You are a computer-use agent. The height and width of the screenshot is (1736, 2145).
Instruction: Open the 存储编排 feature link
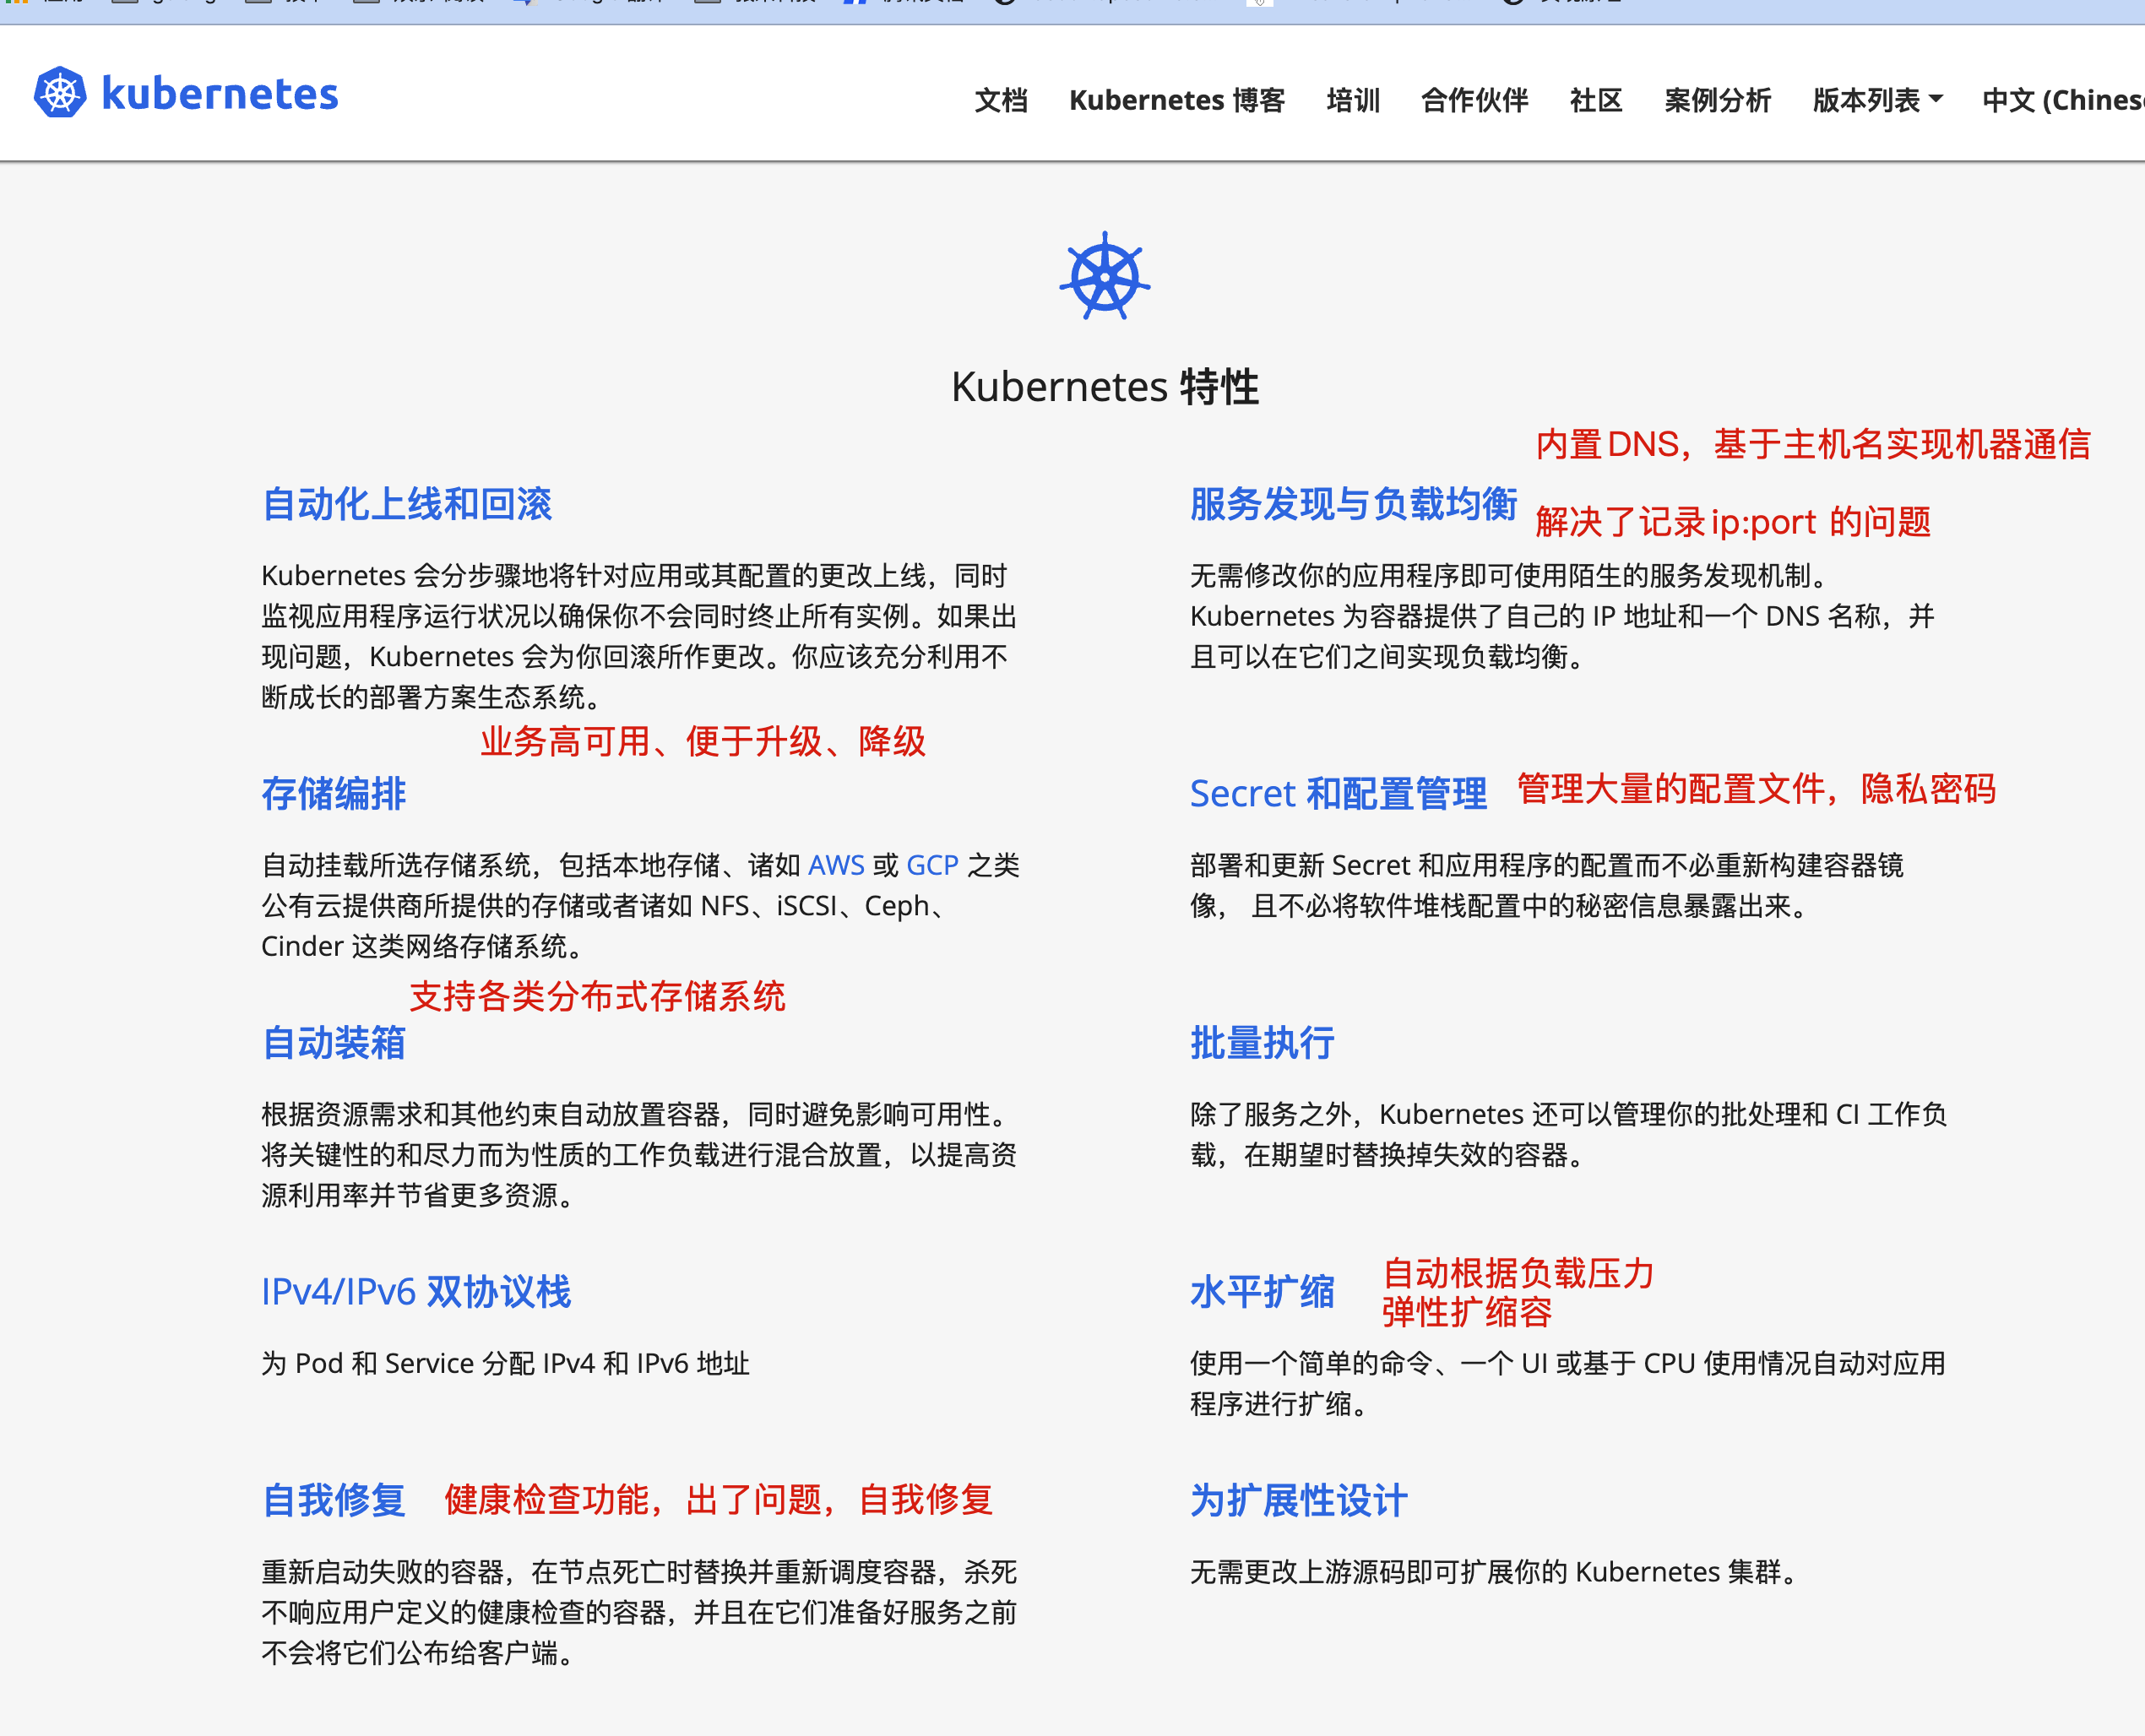coord(333,793)
